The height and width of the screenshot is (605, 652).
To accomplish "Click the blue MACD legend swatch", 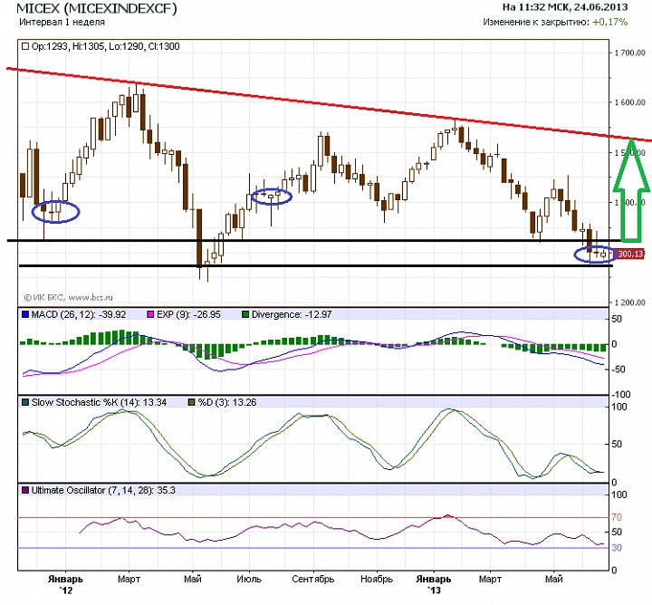I will (x=26, y=314).
